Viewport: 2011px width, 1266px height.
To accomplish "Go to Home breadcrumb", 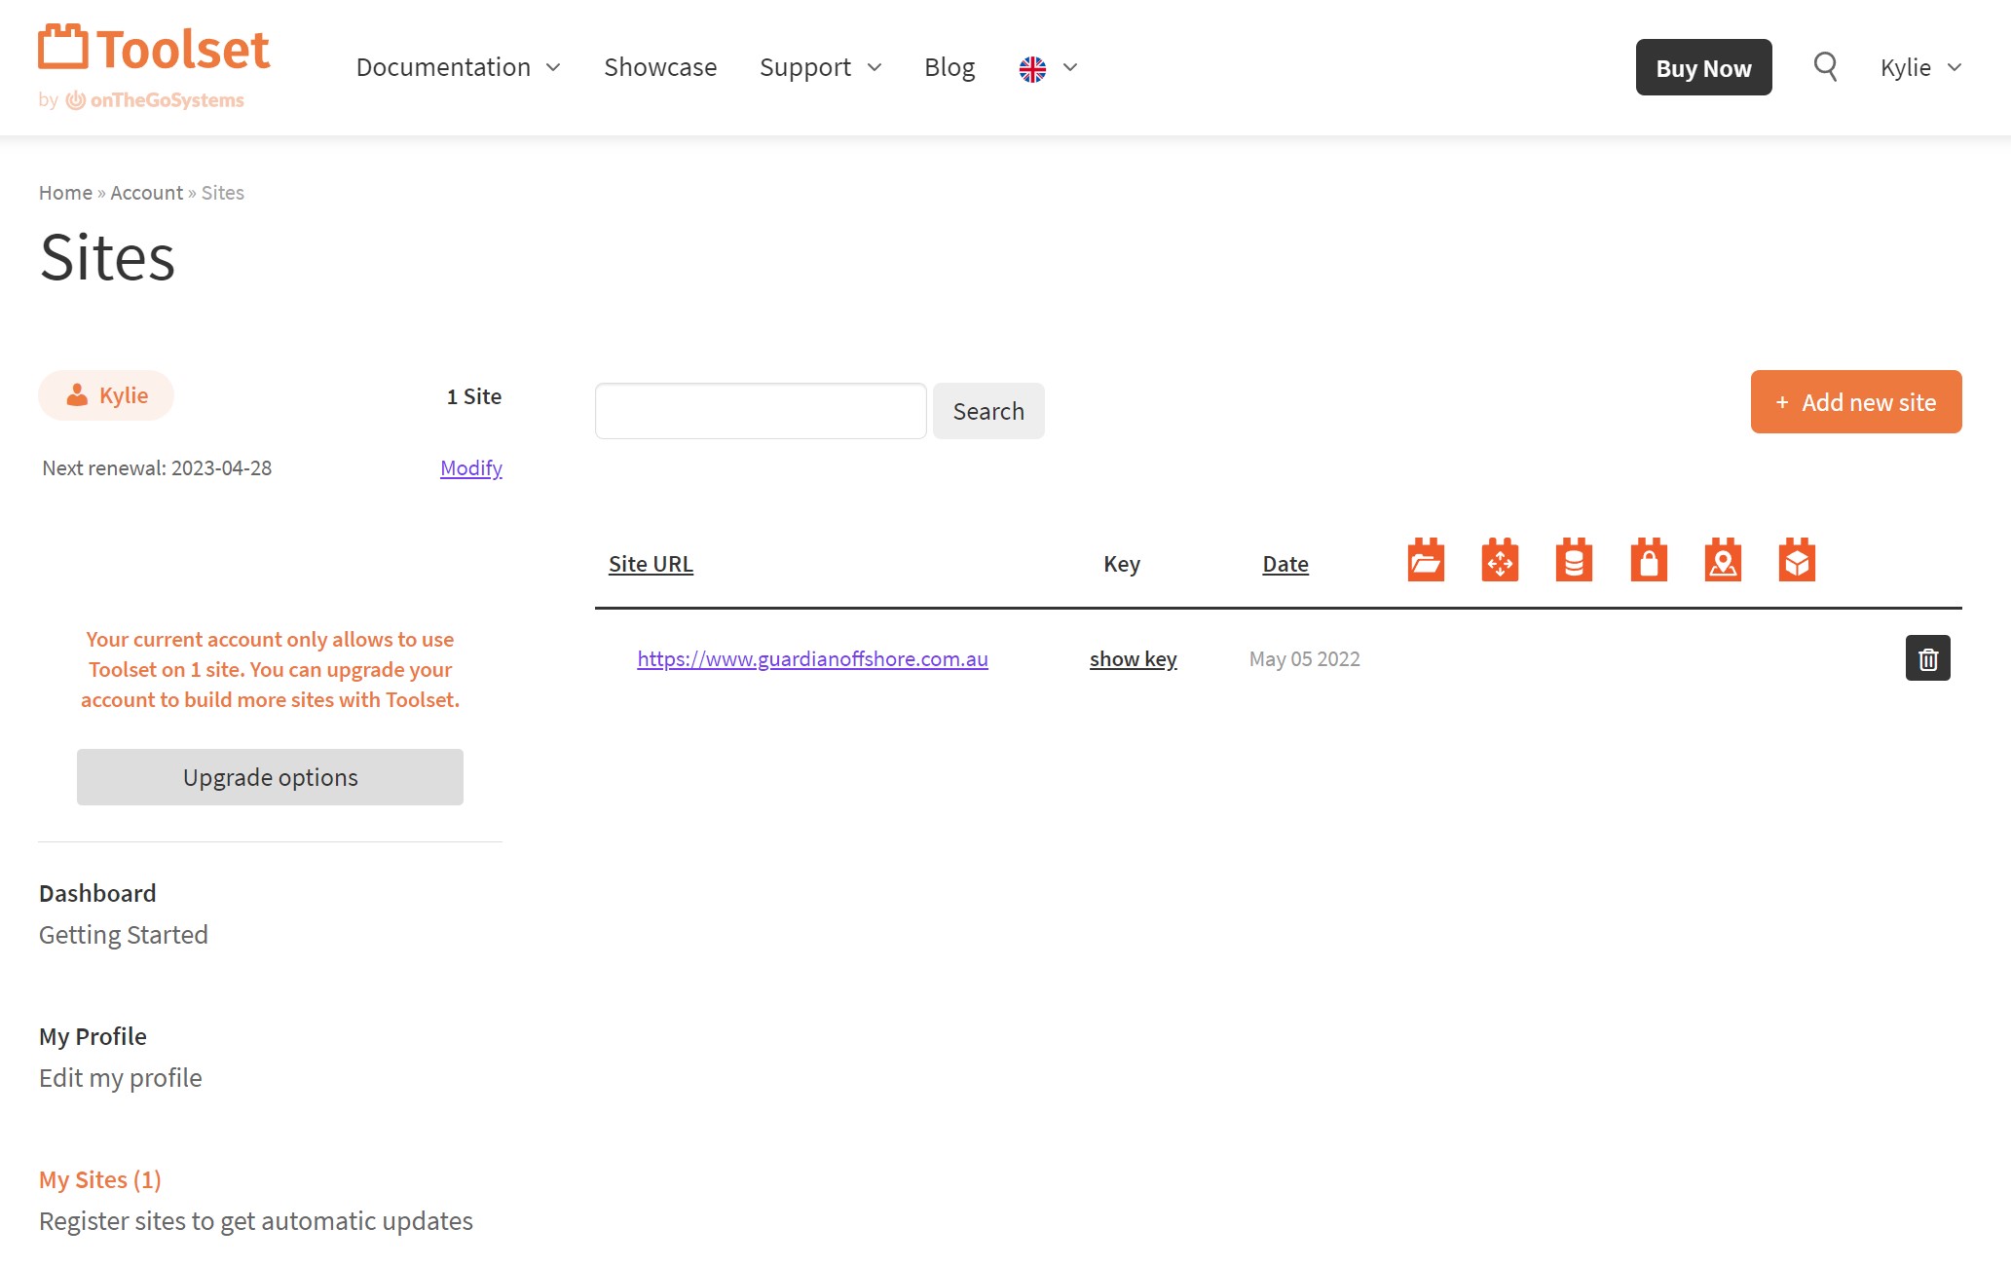I will [x=65, y=193].
